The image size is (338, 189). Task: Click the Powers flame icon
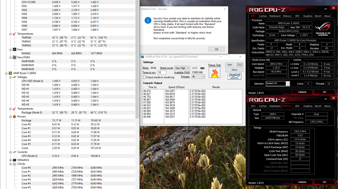coord(14,116)
